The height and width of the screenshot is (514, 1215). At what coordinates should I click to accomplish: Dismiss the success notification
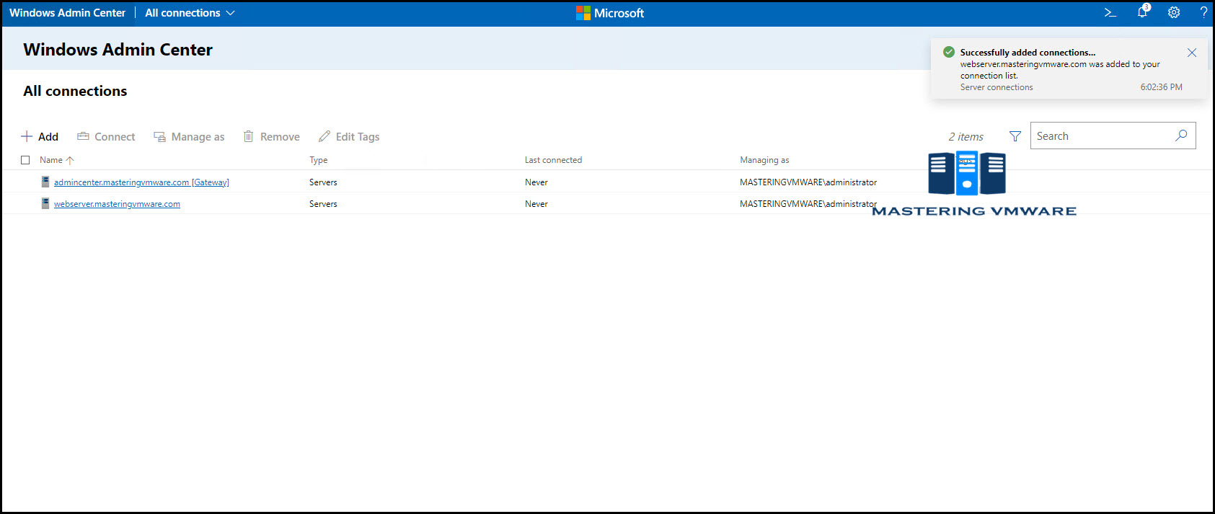[1192, 53]
